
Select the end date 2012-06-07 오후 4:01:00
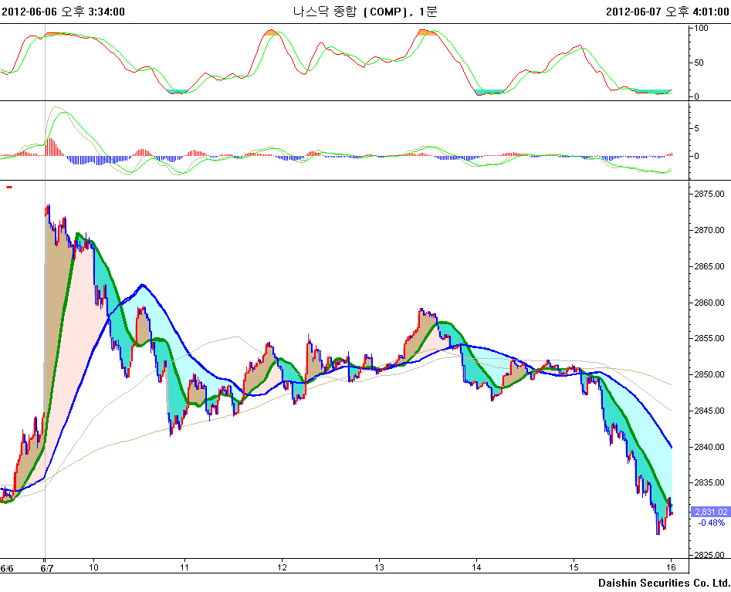[x=667, y=11]
